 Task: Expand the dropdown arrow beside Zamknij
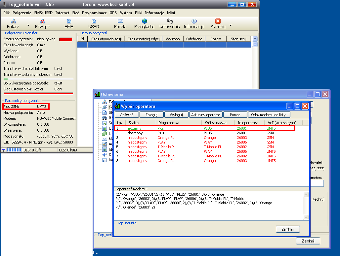click(231, 25)
